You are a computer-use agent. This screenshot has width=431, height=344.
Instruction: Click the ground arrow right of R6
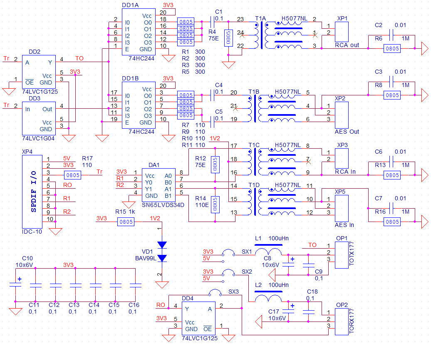click(425, 48)
